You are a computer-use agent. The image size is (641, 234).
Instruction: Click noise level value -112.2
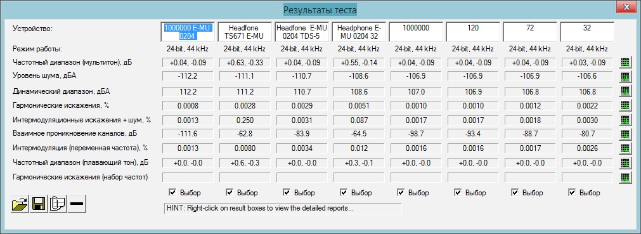(x=188, y=77)
